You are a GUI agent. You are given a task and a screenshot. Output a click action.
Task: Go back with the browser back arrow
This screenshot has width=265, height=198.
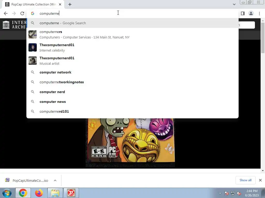click(6, 13)
